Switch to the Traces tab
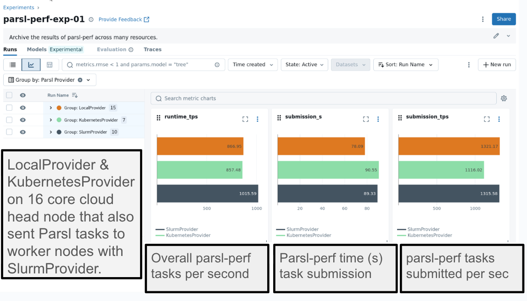The height and width of the screenshot is (301, 527). coord(152,50)
